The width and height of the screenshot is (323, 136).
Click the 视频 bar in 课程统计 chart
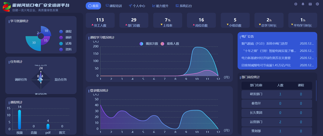[x=19, y=120]
